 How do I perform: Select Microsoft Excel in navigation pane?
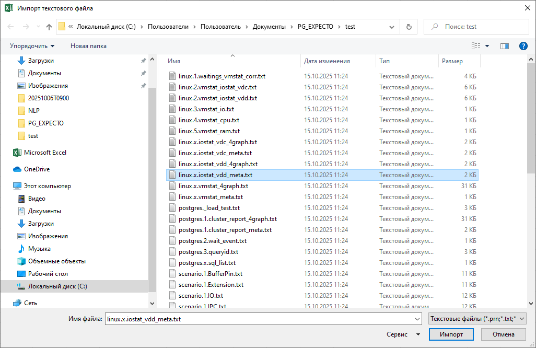click(x=45, y=153)
